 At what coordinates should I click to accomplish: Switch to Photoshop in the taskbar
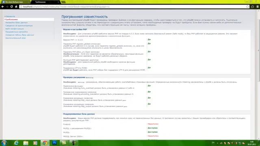point(54,143)
